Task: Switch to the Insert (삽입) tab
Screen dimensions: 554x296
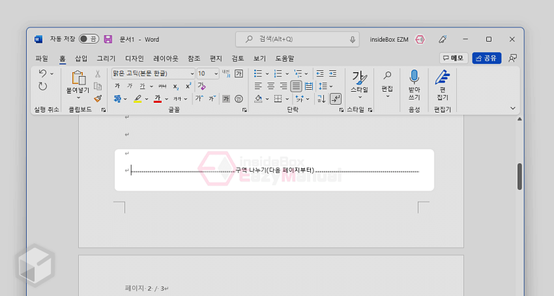Action: click(x=81, y=59)
